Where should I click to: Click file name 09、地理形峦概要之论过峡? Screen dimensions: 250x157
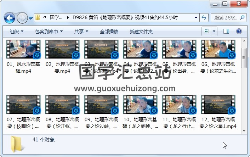pyautogui.click(x=101, y=123)
